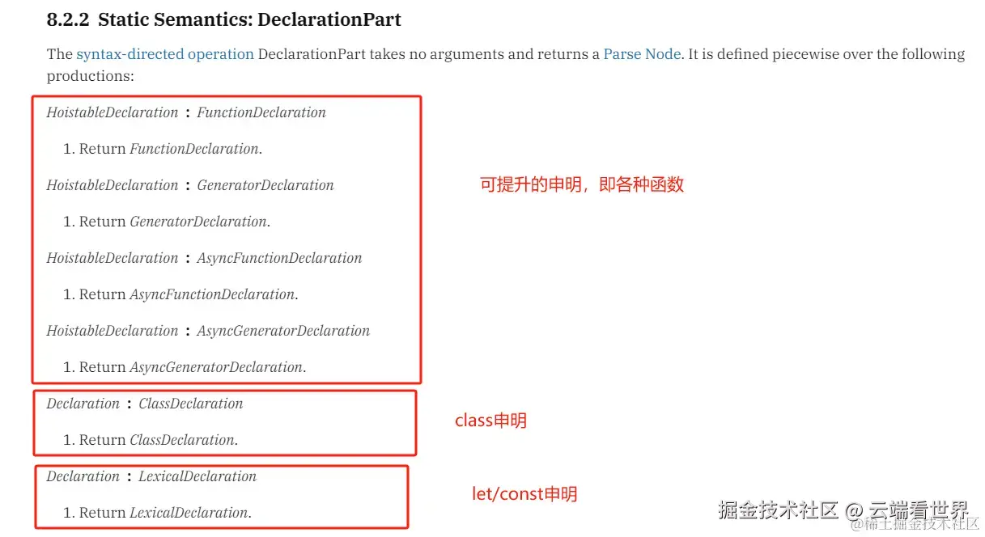The width and height of the screenshot is (985, 537).
Task: Open the syntax-directed operation link
Action: point(165,54)
